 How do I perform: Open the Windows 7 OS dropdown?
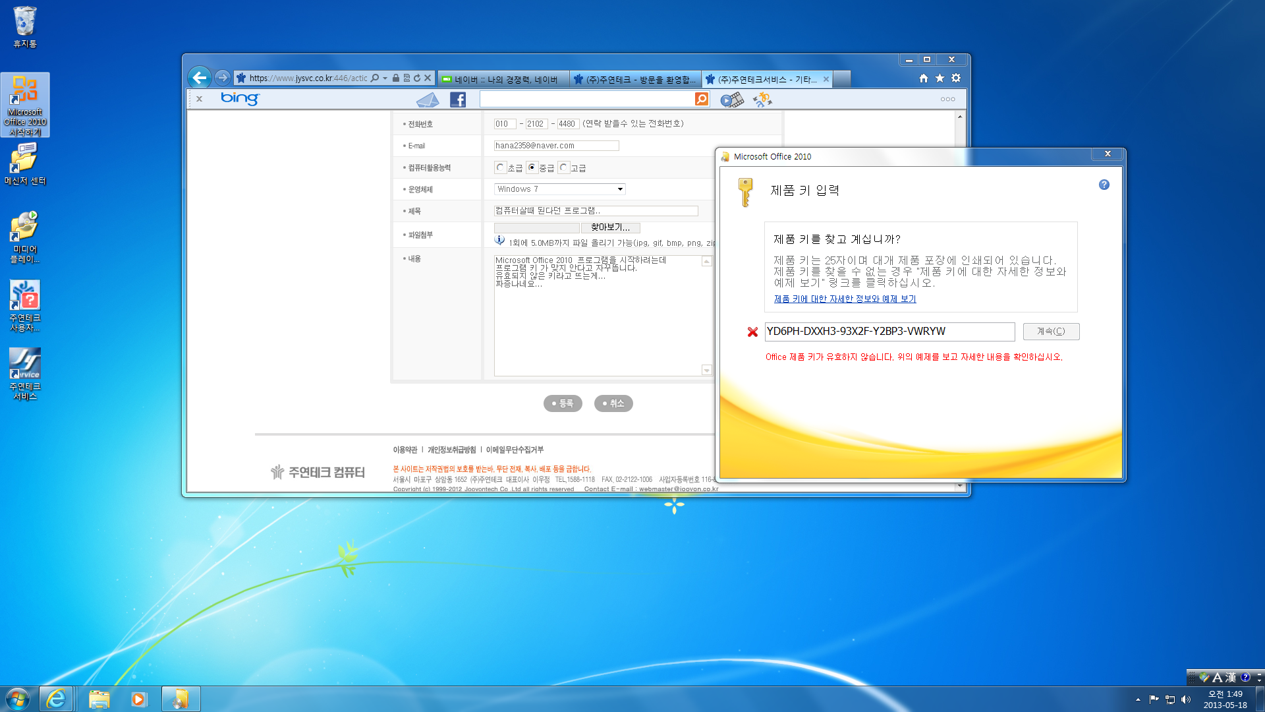(x=559, y=189)
